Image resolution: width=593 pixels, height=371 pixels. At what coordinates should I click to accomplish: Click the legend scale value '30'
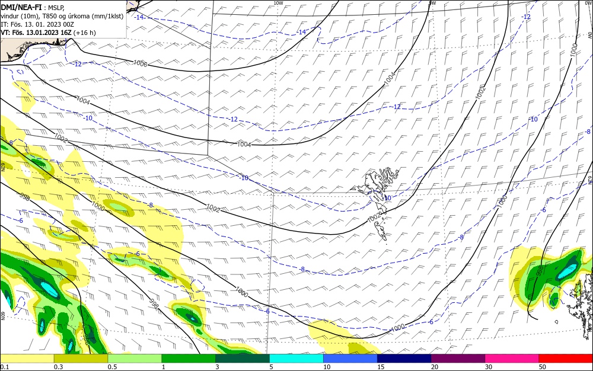(489, 367)
